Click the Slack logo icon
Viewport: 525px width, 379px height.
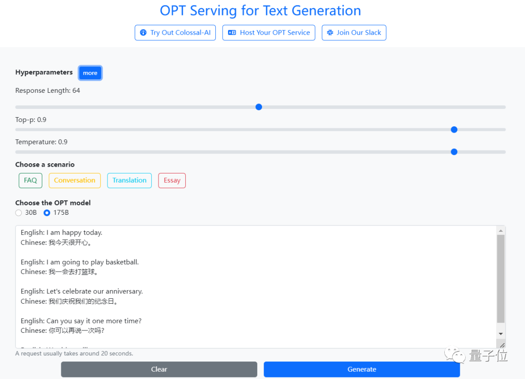pos(330,33)
